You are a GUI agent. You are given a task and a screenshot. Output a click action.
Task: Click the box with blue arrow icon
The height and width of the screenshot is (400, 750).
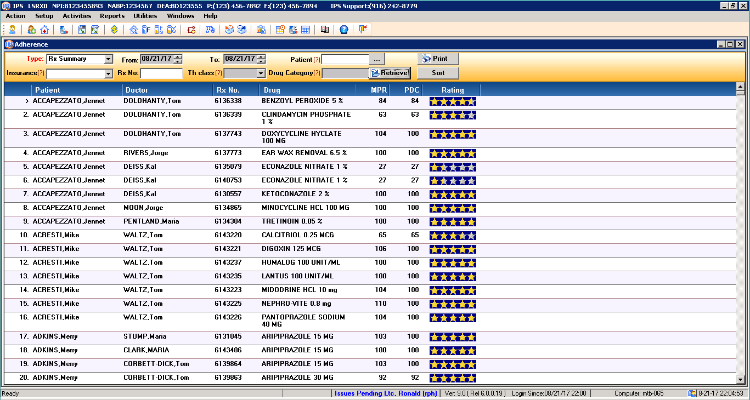[x=242, y=30]
